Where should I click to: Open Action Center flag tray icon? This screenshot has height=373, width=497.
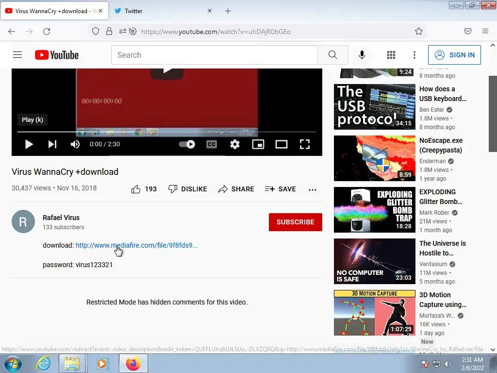424,364
